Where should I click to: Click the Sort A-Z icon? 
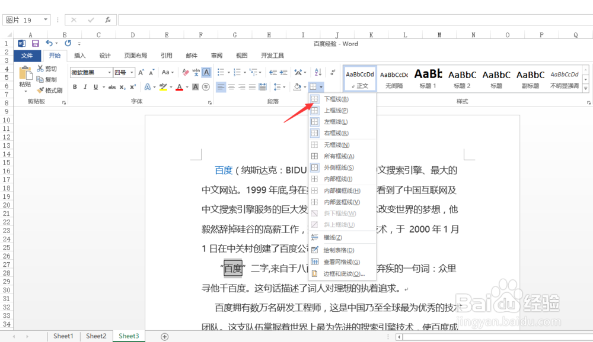(318, 72)
